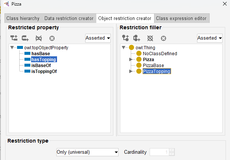Click property hierarchy target icon
The height and width of the screenshot is (160, 230).
coord(52,38)
